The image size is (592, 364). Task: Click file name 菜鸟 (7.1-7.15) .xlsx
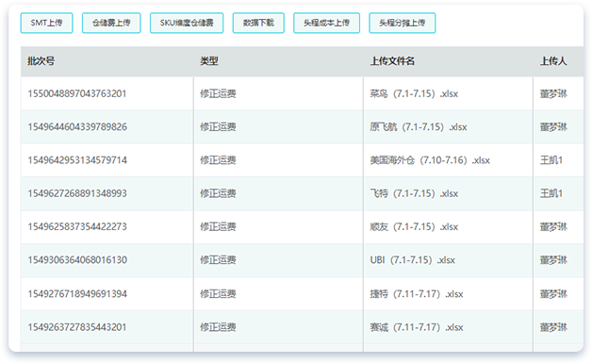point(414,93)
